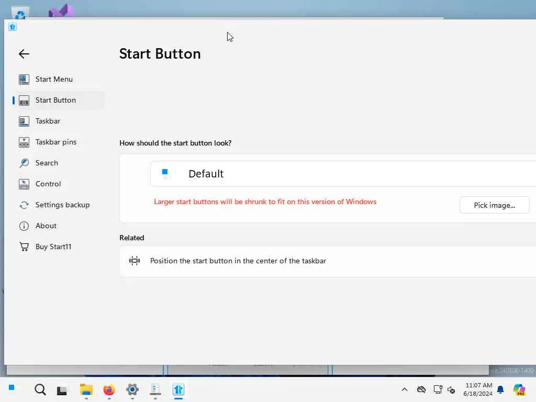536x402 pixels.
Task: Open the Start Menu settings page
Action: point(58,80)
